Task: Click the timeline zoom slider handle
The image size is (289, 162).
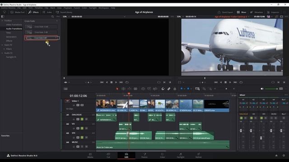Action: [x=226, y=89]
